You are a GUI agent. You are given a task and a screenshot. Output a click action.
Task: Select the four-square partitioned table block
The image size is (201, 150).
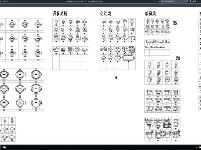coord(125,50)
